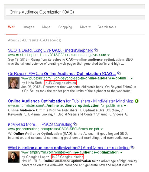This screenshot has width=149, height=172.
Task: Click the 'Nov 15, 2013' snippet date
Action: 31,161
